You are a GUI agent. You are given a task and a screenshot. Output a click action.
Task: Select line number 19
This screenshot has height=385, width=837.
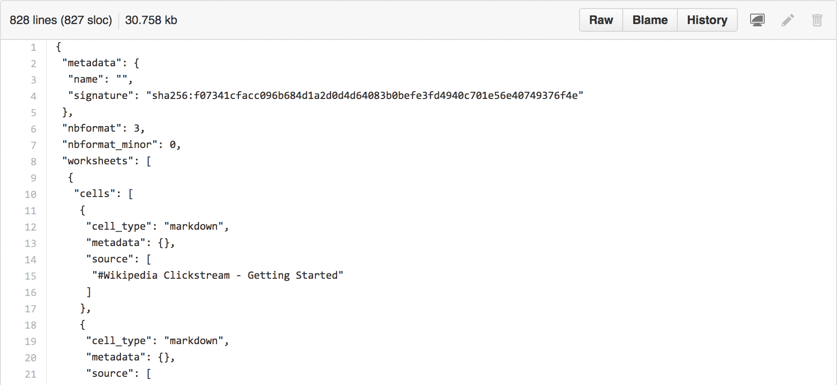[x=30, y=341]
